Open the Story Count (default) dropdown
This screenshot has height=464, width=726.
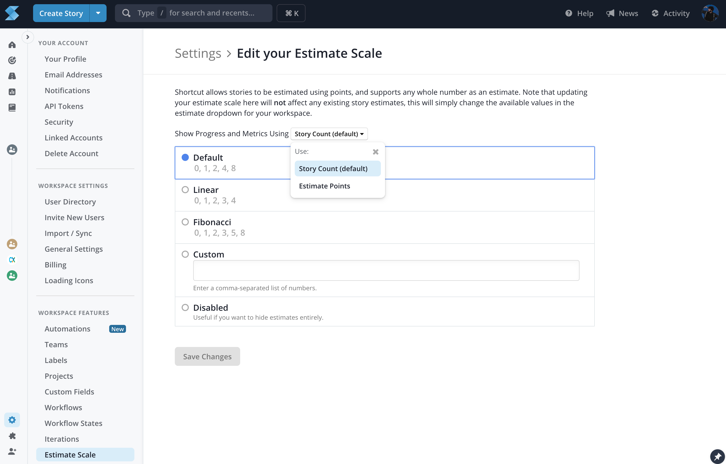pos(329,134)
